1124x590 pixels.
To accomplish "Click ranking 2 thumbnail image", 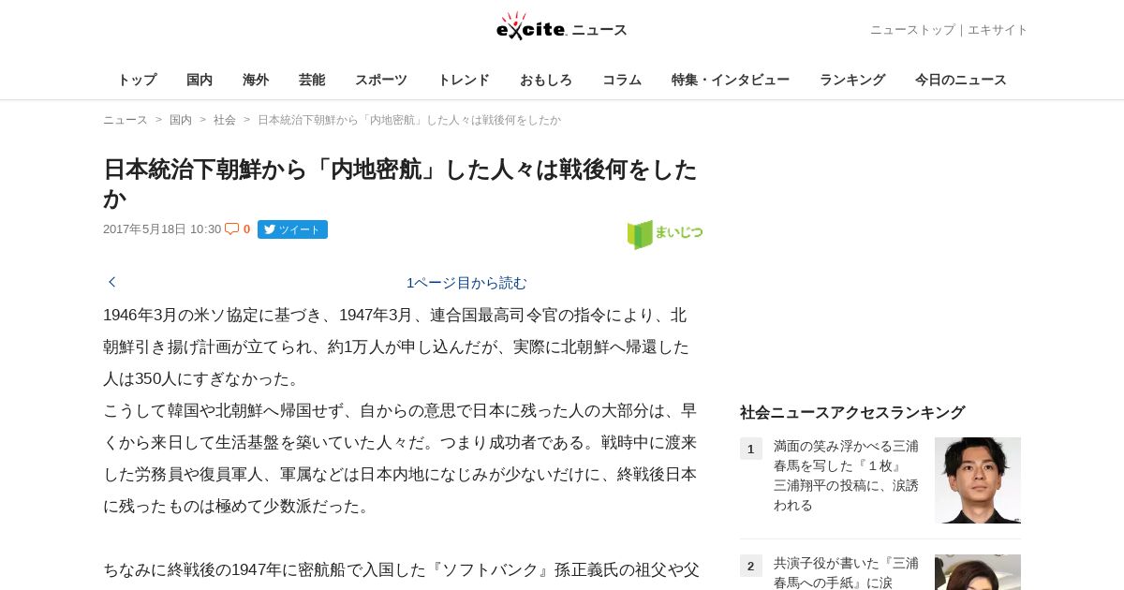I will tap(978, 572).
